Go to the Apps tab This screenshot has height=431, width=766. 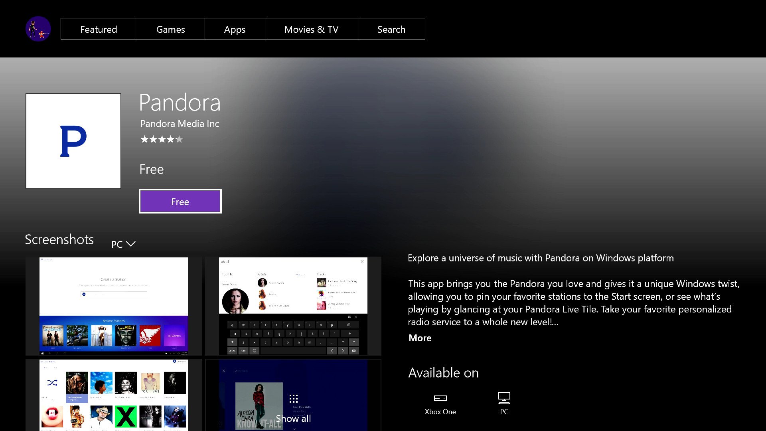pos(235,29)
